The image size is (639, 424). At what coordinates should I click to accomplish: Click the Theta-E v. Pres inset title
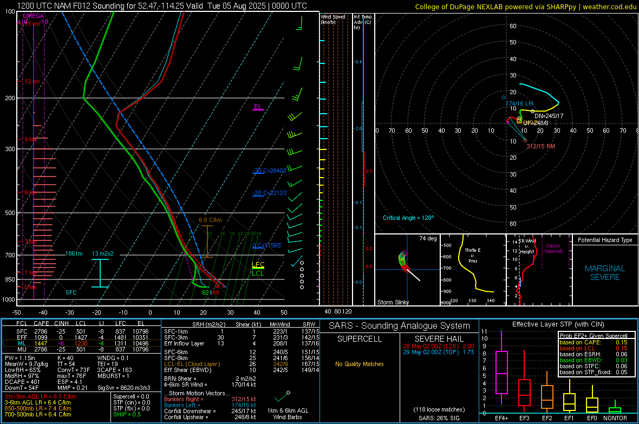click(473, 255)
